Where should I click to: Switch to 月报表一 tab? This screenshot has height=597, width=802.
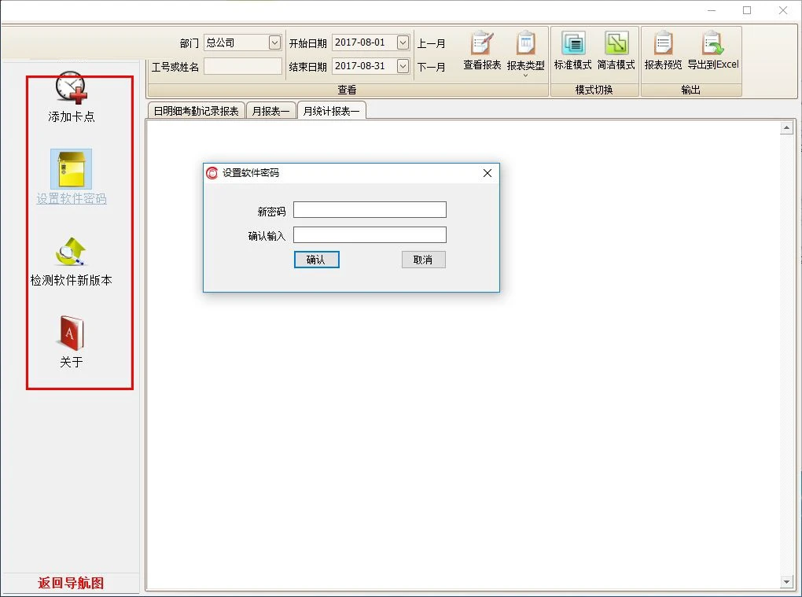[x=270, y=111]
